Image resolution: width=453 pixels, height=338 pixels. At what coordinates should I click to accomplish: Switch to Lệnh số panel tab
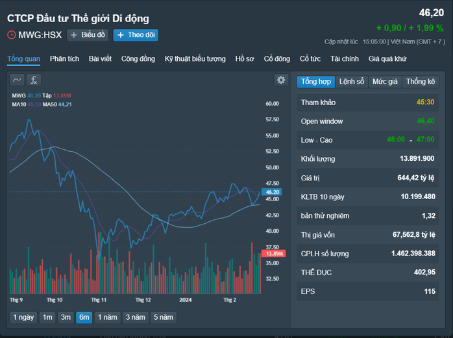coord(352,82)
